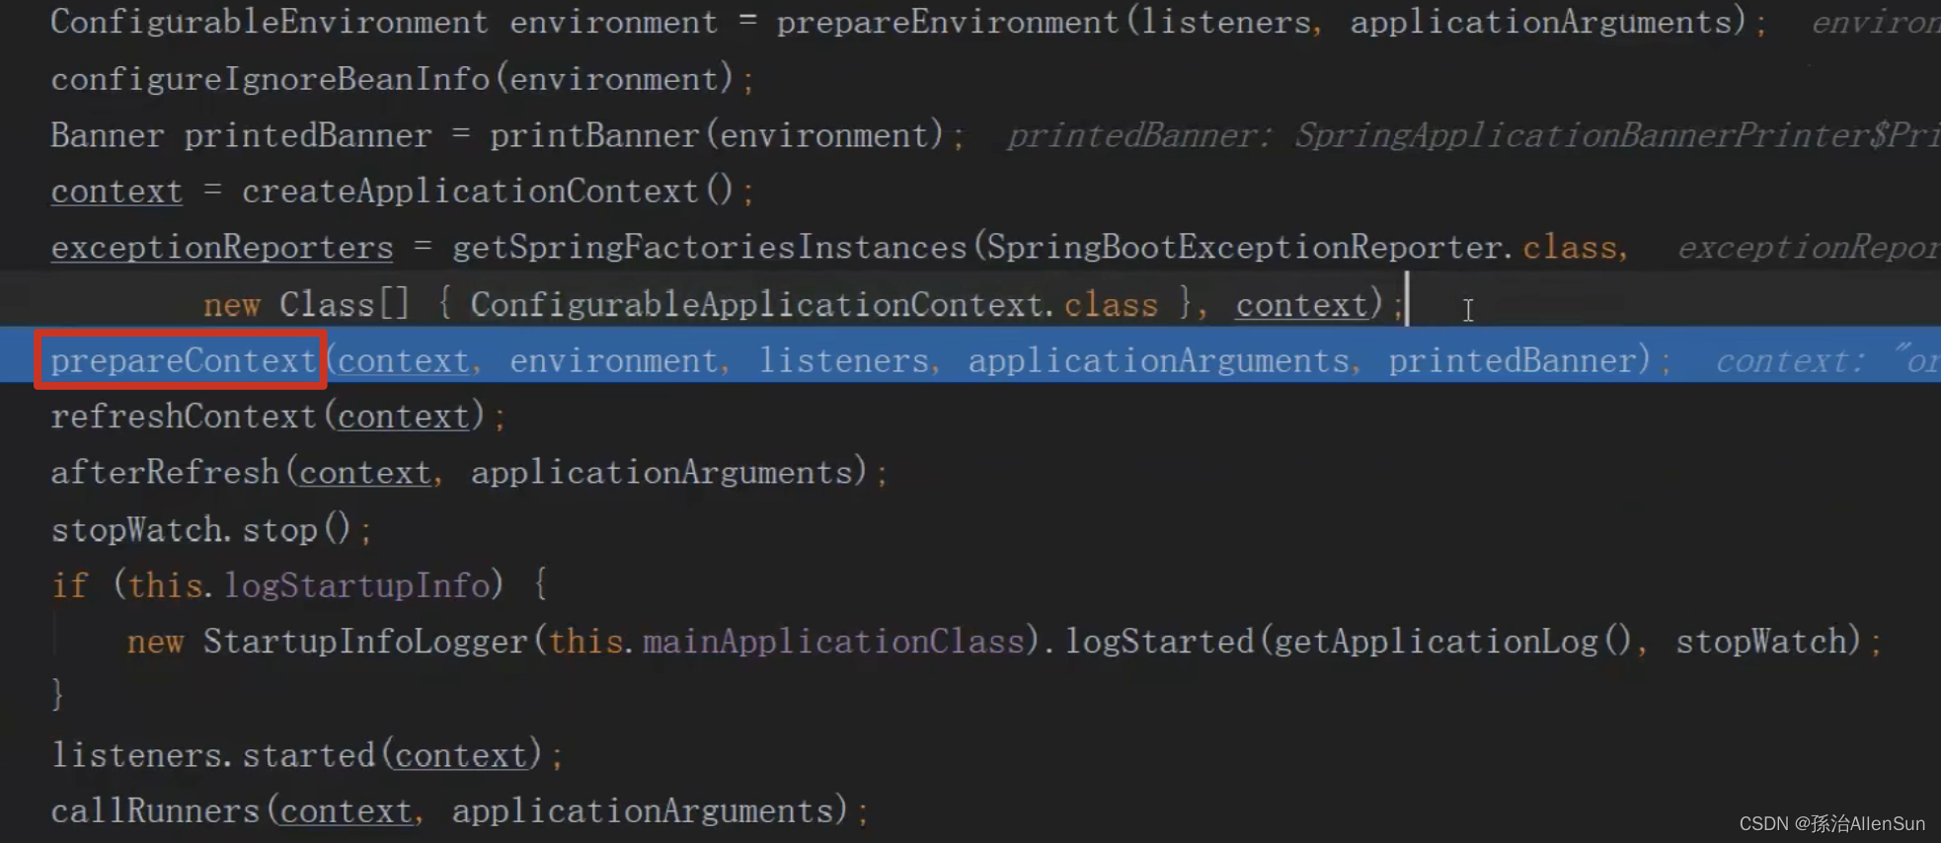Click the afterRefresh method call
Screen dimensions: 1941x843
tap(165, 473)
